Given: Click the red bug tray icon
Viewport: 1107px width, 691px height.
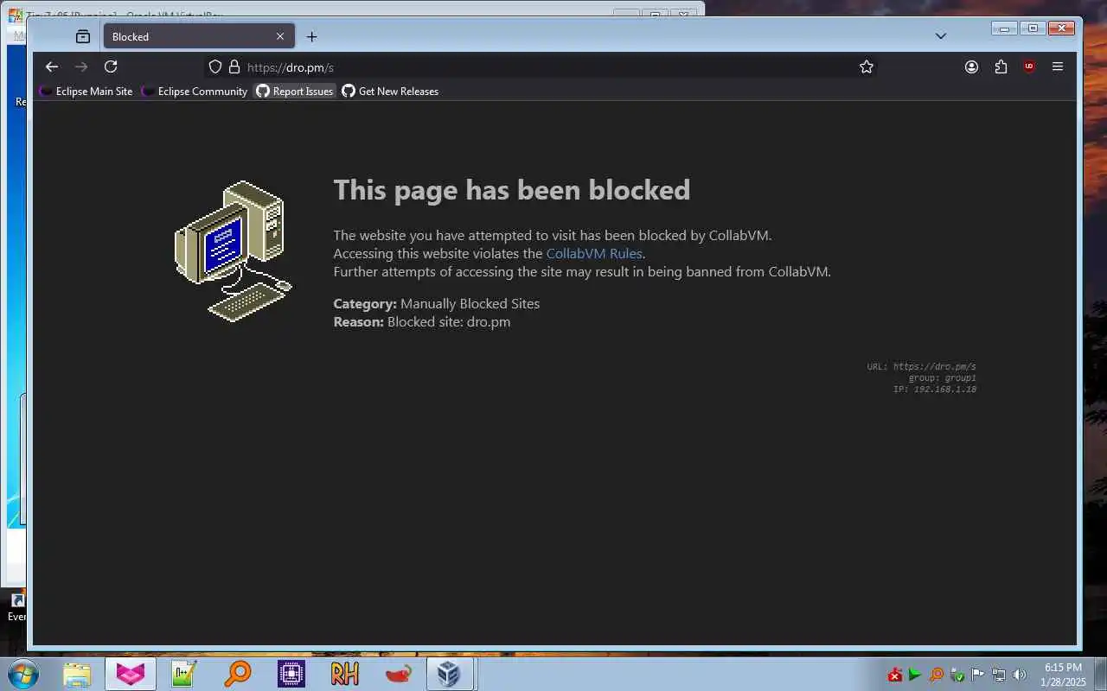Looking at the screenshot, I should point(895,675).
